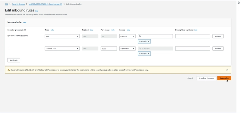Click the warning triangle icon in the banner

[9, 70]
